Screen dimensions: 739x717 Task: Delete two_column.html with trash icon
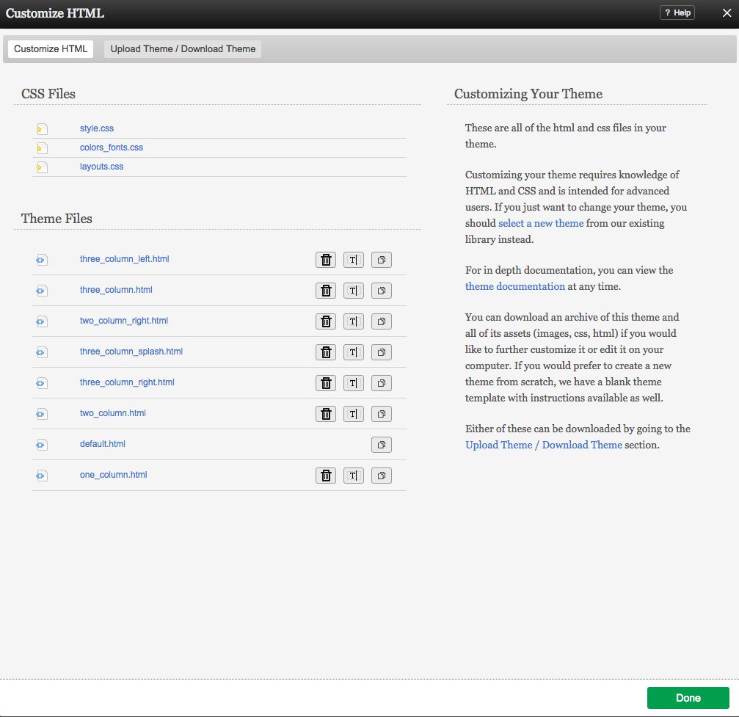click(326, 414)
